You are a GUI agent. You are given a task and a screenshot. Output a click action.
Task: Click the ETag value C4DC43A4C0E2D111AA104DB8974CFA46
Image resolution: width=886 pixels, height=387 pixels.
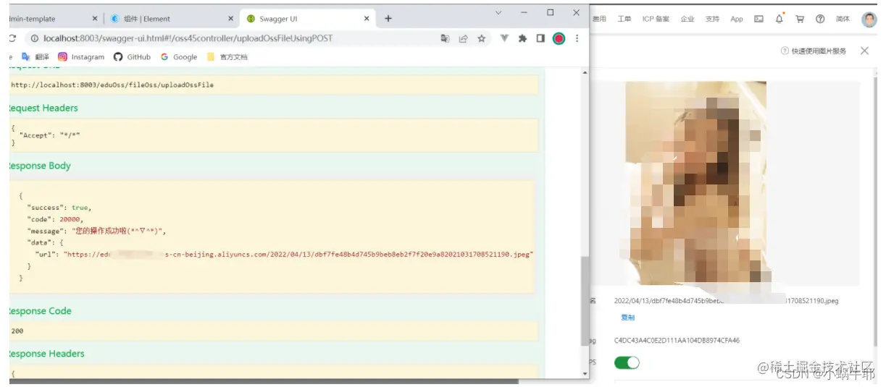coord(677,340)
